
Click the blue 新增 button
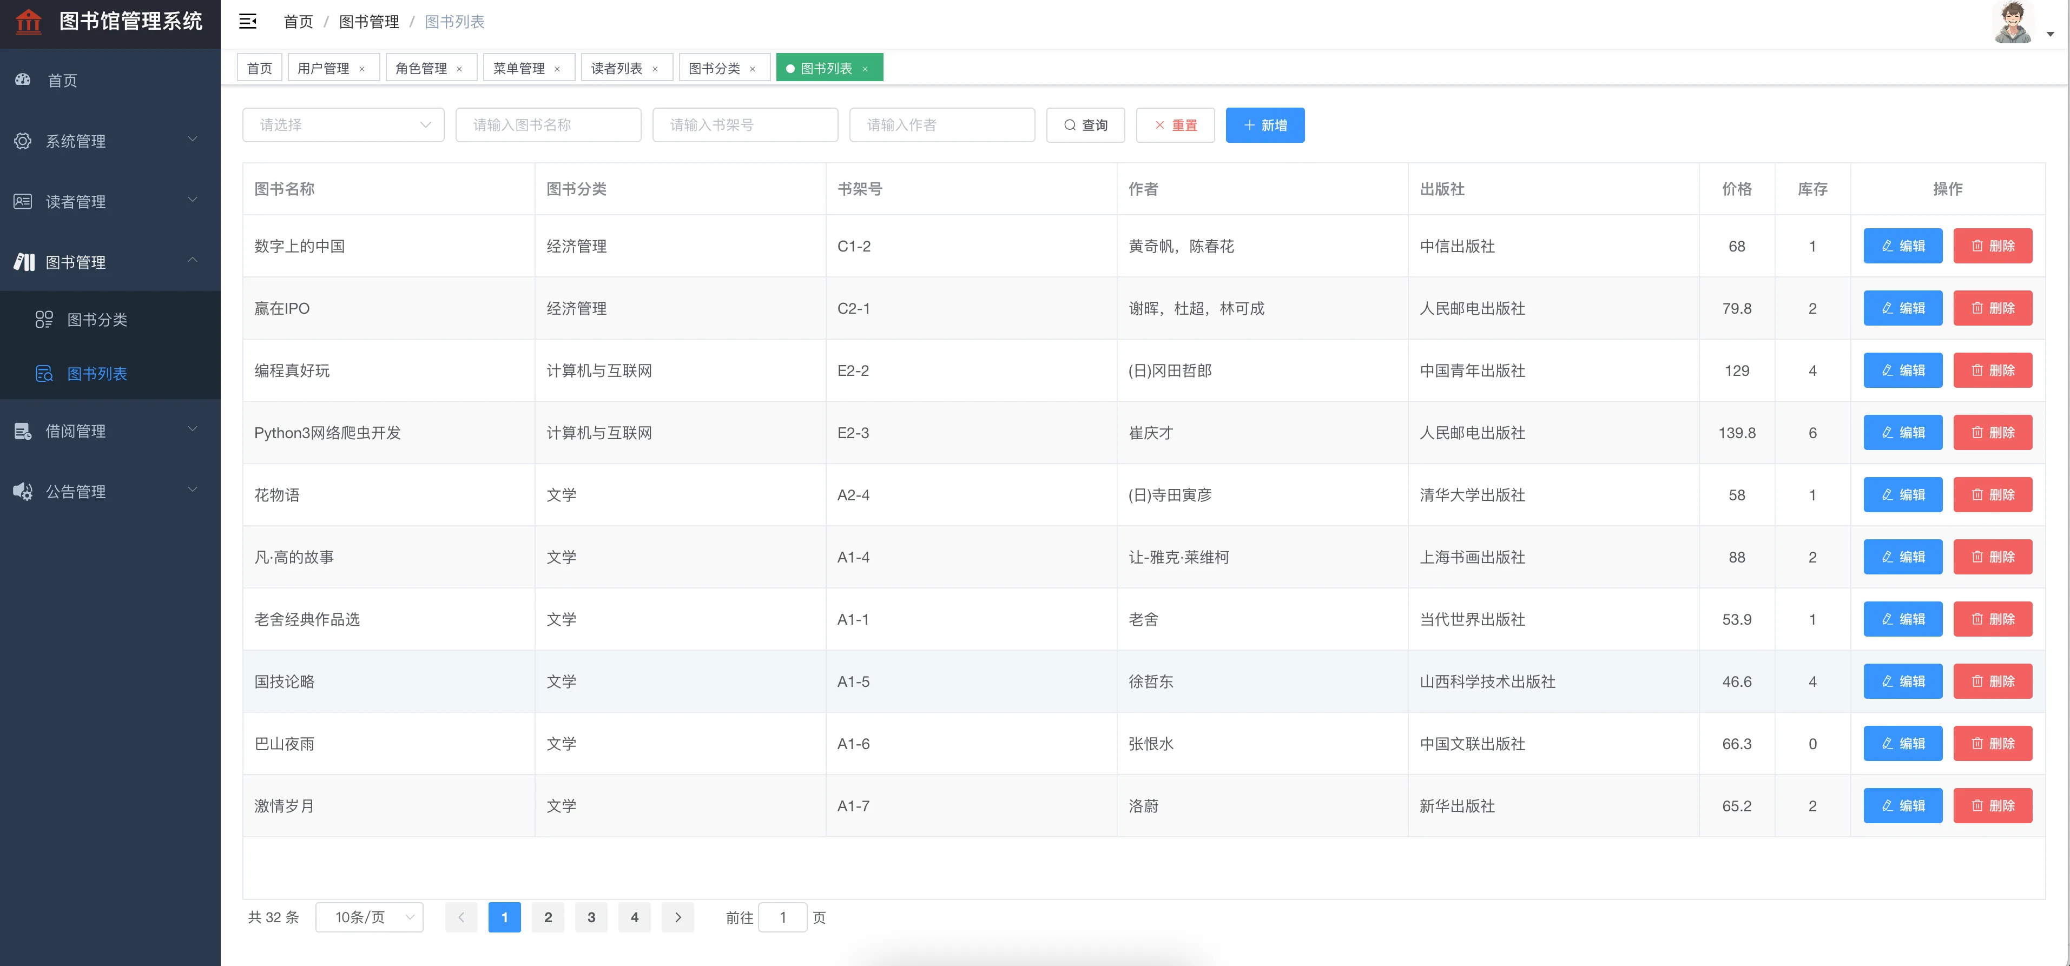(x=1264, y=125)
